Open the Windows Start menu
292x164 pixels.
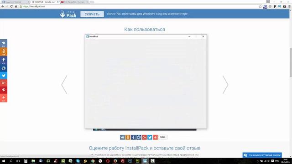(x=3, y=161)
